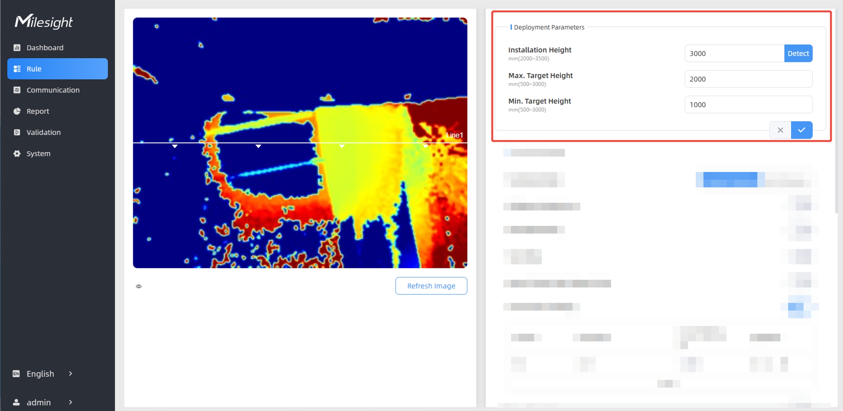Viewport: 843px width, 411px height.
Task: Confirm deployment parameters with checkmark button
Action: [x=801, y=130]
